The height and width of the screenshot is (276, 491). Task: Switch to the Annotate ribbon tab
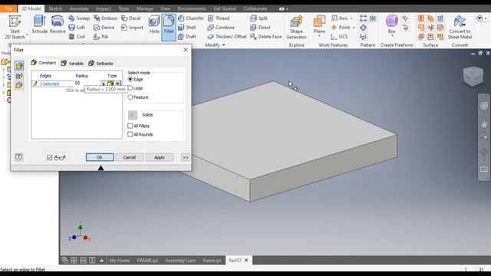(x=79, y=8)
